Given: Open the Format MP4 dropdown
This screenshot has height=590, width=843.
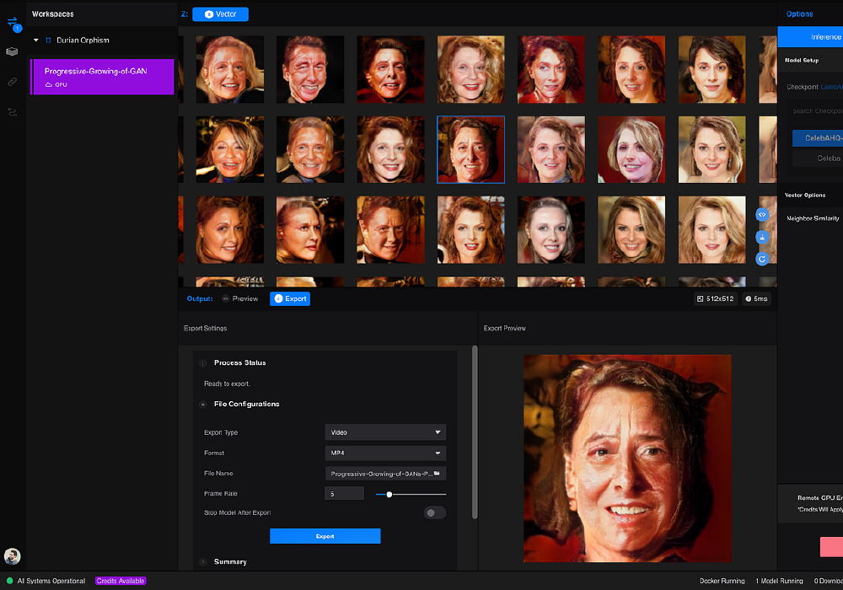Looking at the screenshot, I should click(386, 453).
